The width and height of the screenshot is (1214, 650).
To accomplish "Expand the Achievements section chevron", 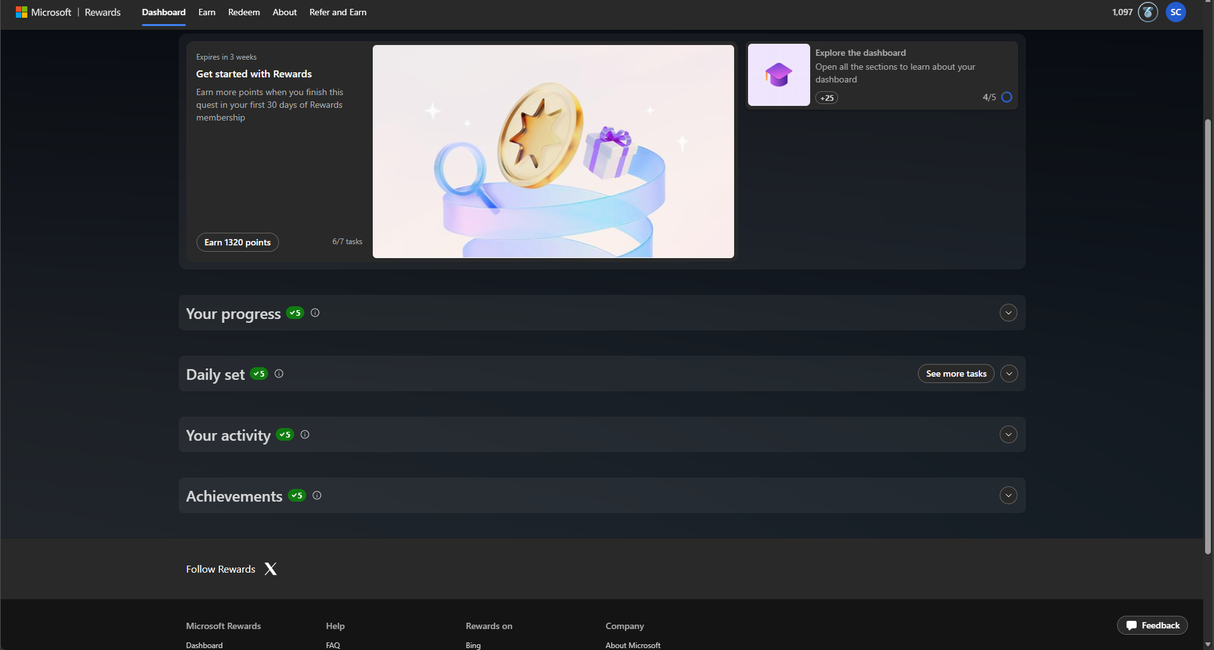I will coord(1009,495).
